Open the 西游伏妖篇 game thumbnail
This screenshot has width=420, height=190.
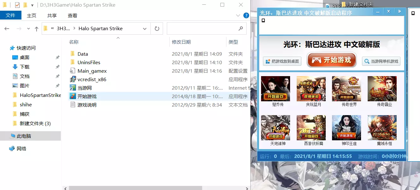311,128
